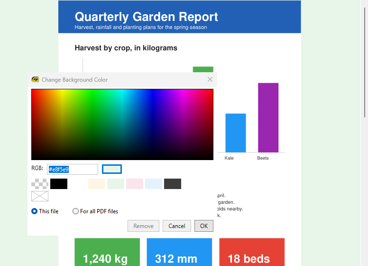Confirm with the OK button
This screenshot has height=266, width=368.
pyautogui.click(x=204, y=226)
